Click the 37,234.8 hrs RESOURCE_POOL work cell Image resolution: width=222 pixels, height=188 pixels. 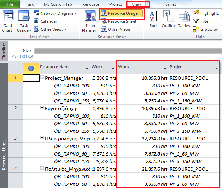pyautogui.click(x=143, y=139)
